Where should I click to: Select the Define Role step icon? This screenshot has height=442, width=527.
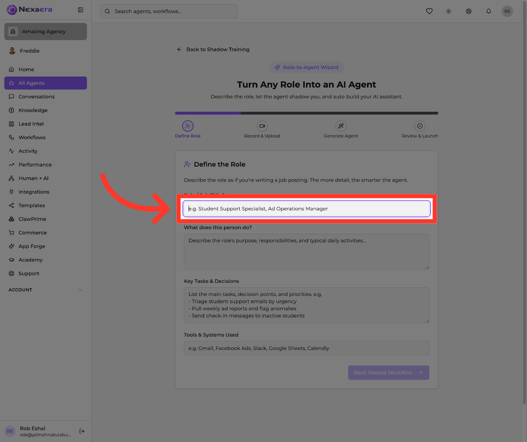[188, 126]
